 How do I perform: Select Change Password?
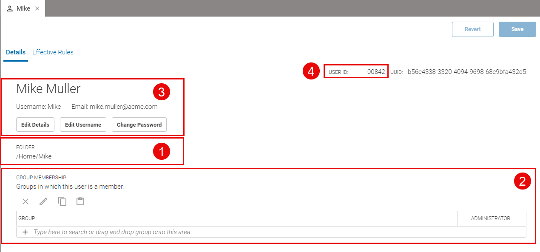[x=139, y=125]
